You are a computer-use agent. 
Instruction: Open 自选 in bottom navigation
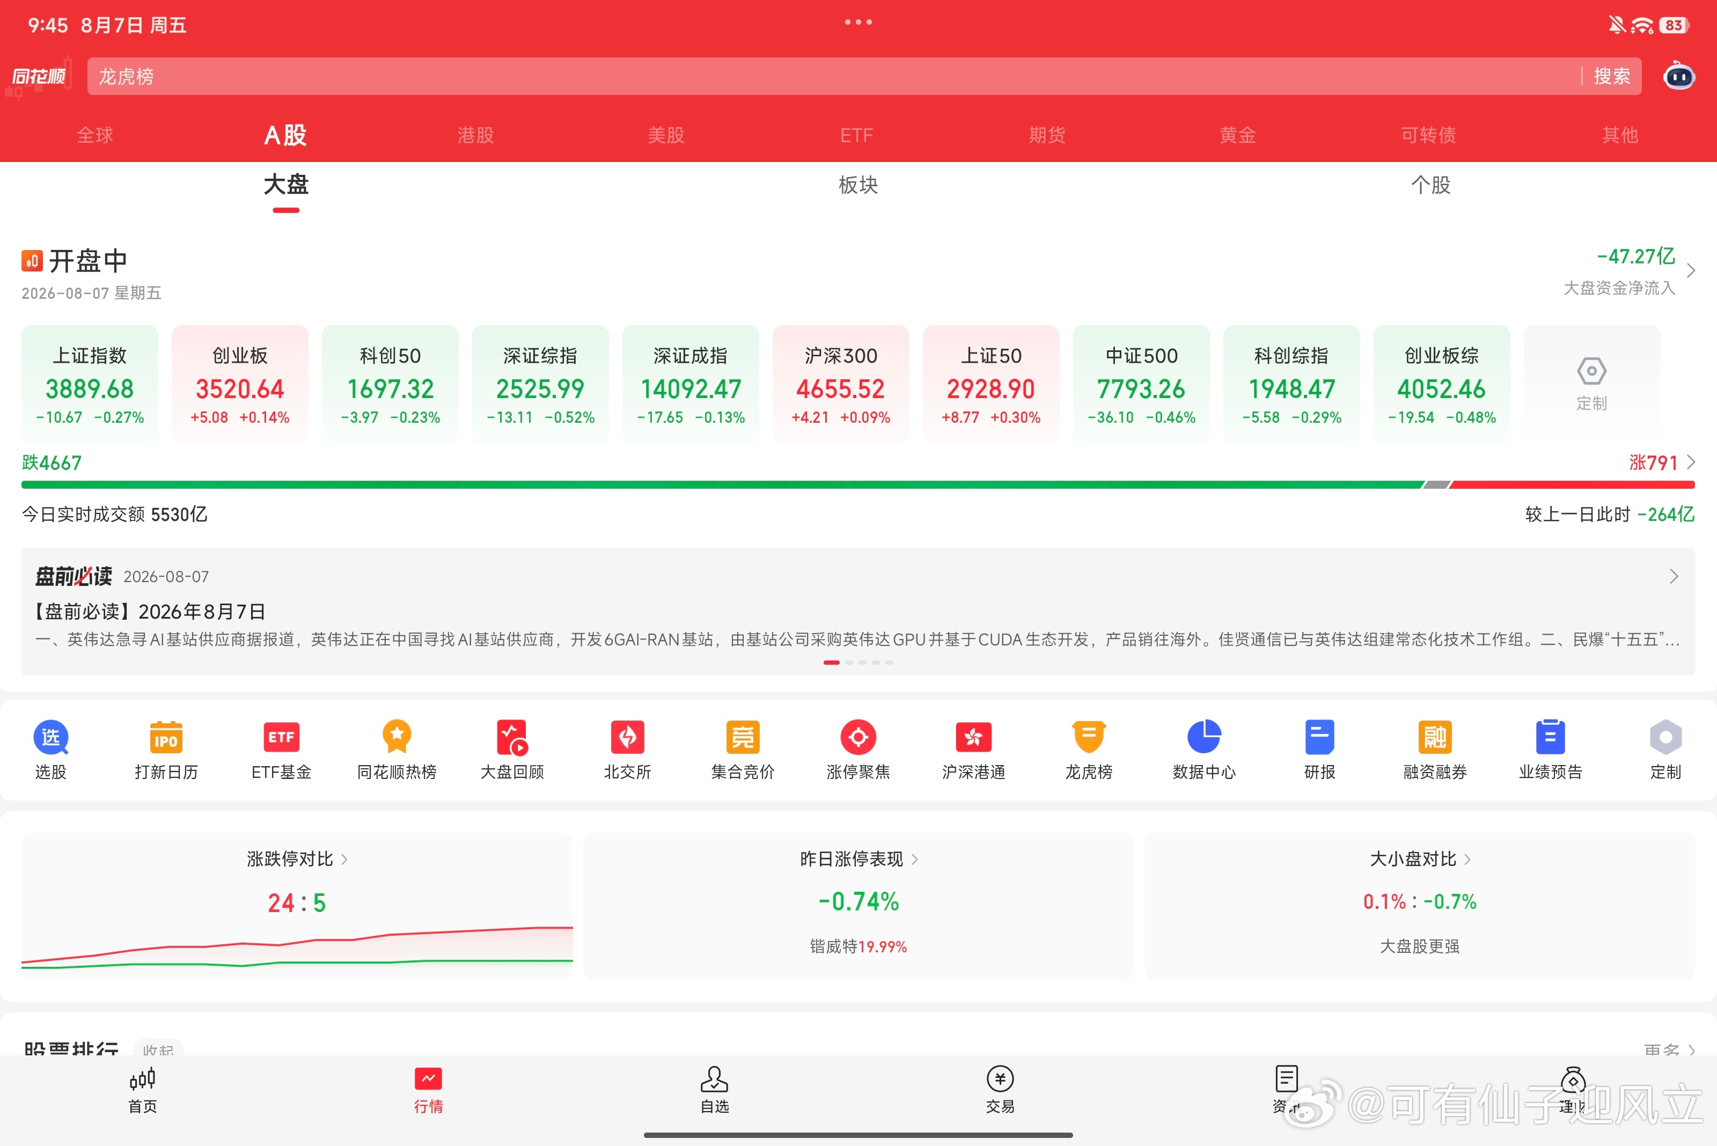pyautogui.click(x=714, y=1090)
